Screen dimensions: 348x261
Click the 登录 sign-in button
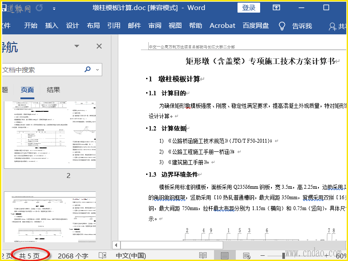tap(249, 8)
